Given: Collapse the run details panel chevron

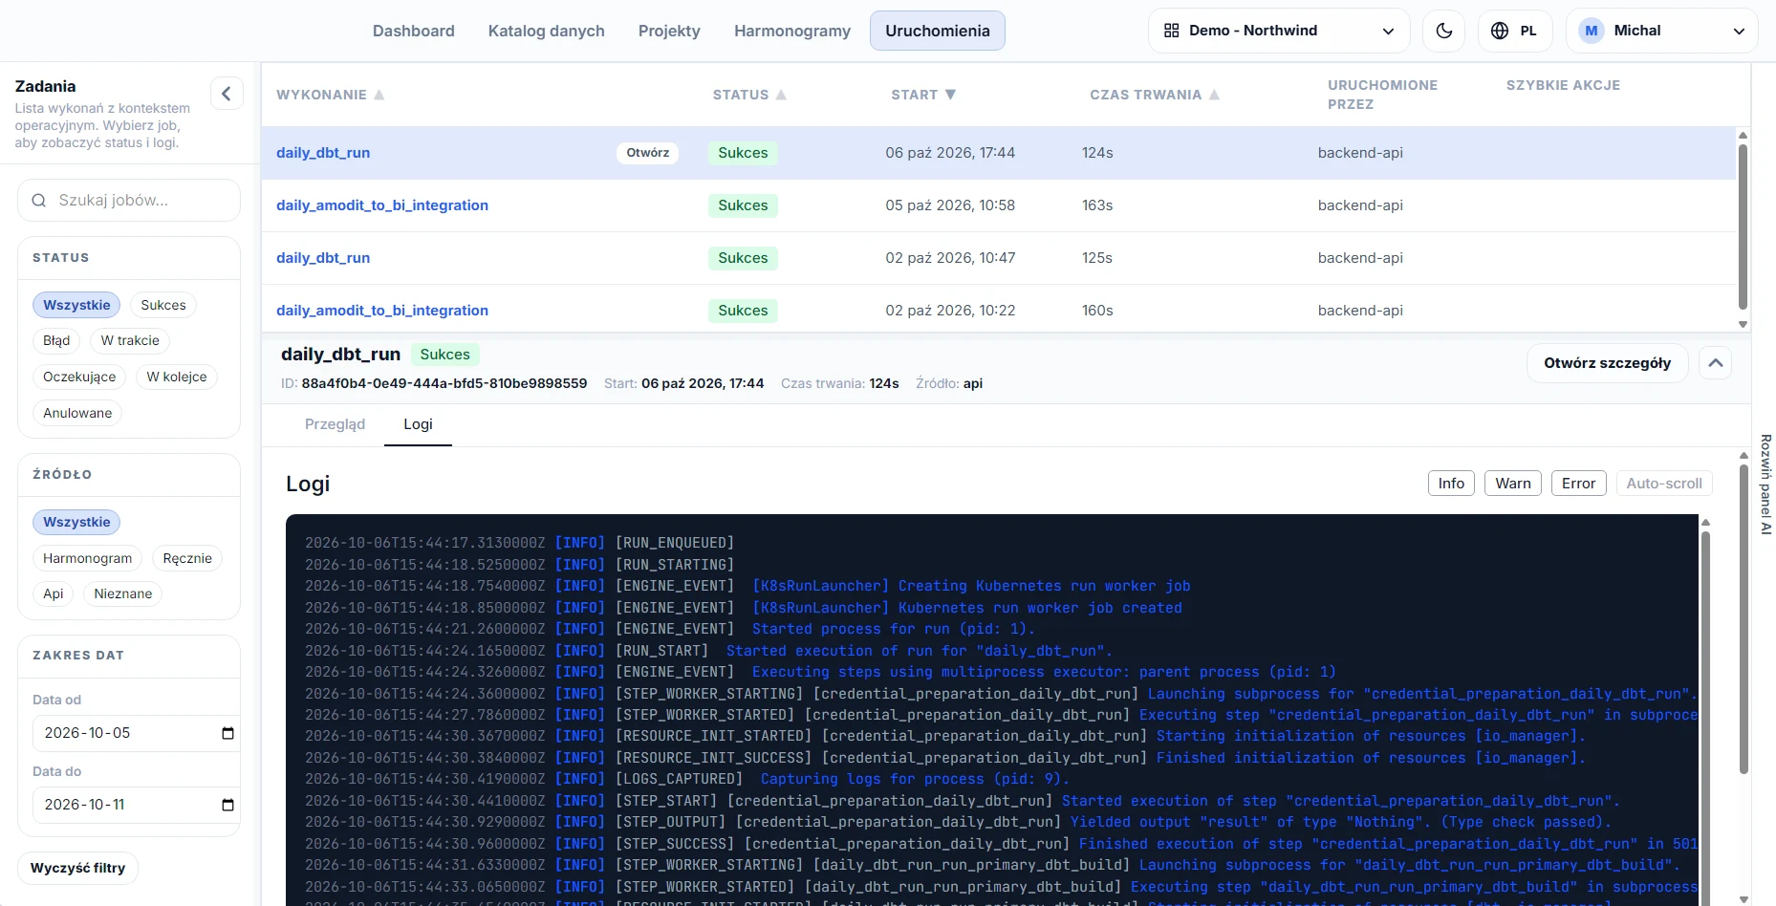Looking at the screenshot, I should tap(1716, 363).
